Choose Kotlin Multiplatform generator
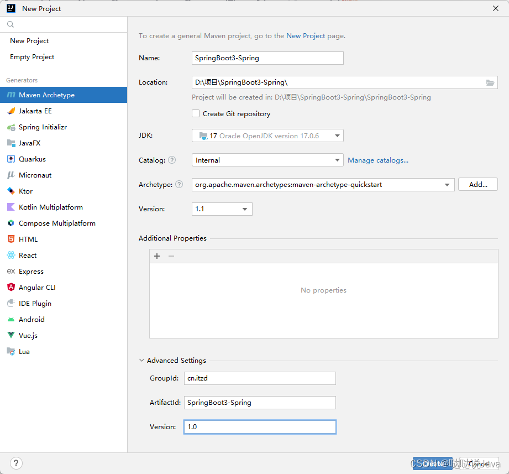The width and height of the screenshot is (509, 474). click(x=64, y=207)
